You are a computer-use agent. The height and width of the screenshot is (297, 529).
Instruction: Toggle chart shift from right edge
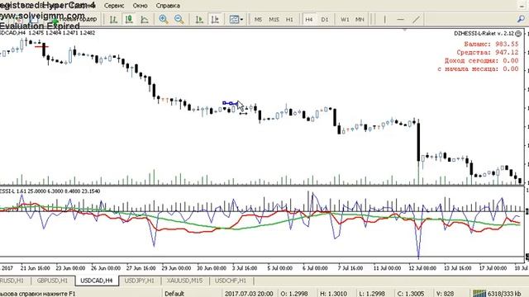click(215, 19)
